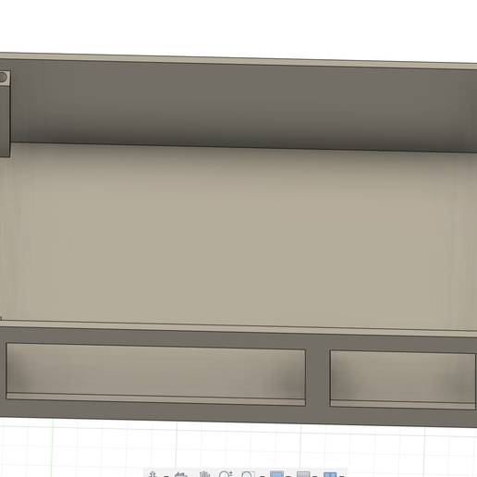Expand the Grid and Snaps dropdown arrow
Image resolution: width=477 pixels, height=477 pixels.
click(x=315, y=475)
